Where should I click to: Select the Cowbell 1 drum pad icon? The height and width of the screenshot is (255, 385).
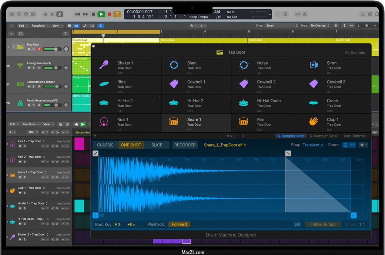pyautogui.click(x=174, y=84)
